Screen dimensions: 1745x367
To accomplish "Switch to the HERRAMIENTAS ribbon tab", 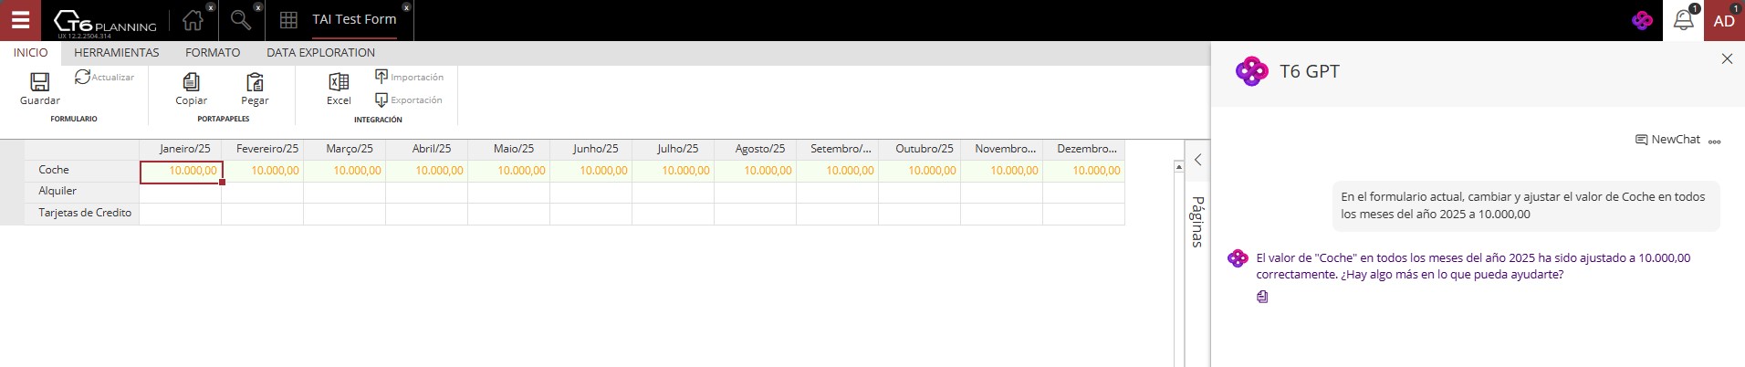I will click(117, 53).
